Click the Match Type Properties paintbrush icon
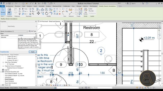Viewport: 163px width, 91px height. (x=20, y=14)
